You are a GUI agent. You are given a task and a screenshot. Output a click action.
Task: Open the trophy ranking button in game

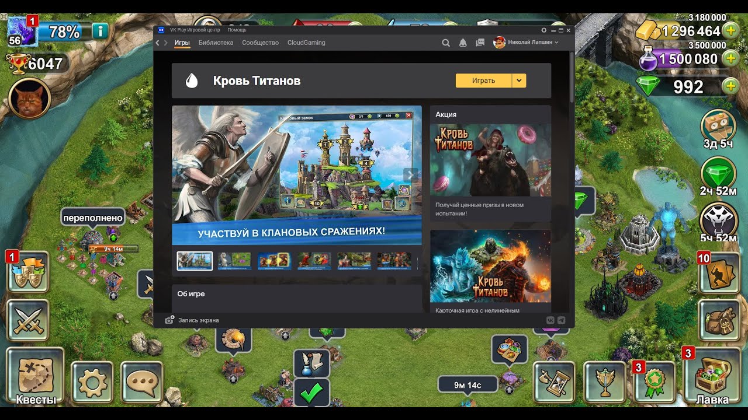pyautogui.click(x=604, y=382)
